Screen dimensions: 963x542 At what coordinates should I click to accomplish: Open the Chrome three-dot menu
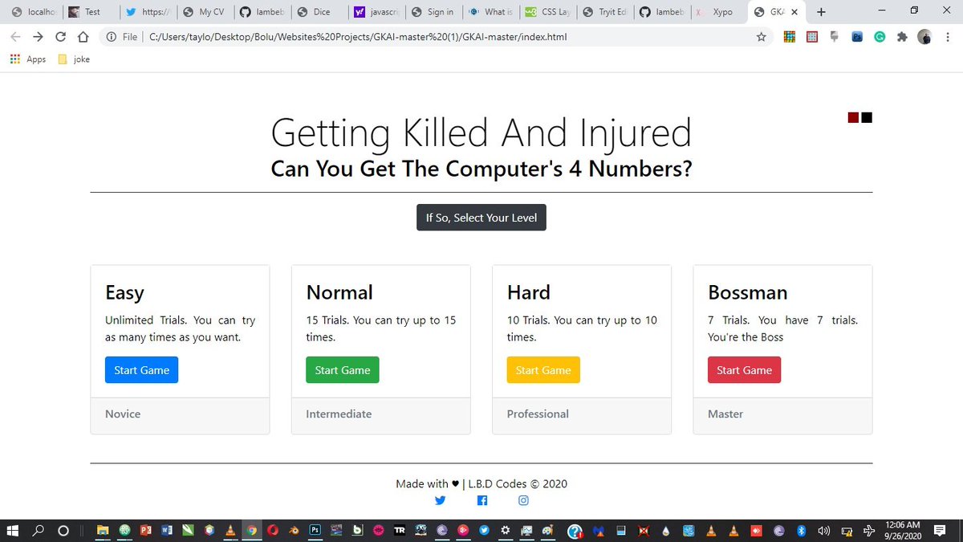(x=947, y=37)
